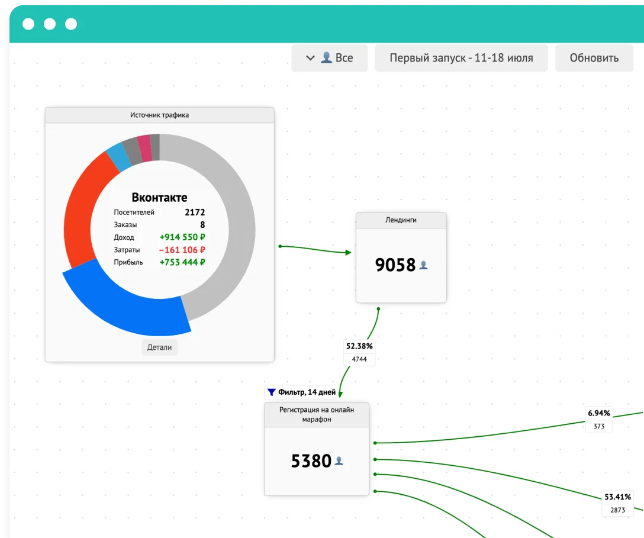644x538 pixels.
Task: Open the Первый запуск date range selector
Action: pos(461,58)
